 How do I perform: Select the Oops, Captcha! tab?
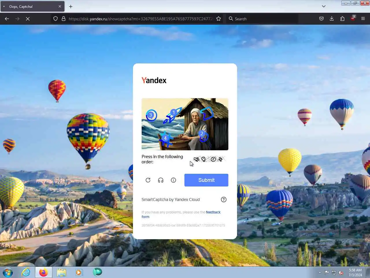(x=32, y=6)
